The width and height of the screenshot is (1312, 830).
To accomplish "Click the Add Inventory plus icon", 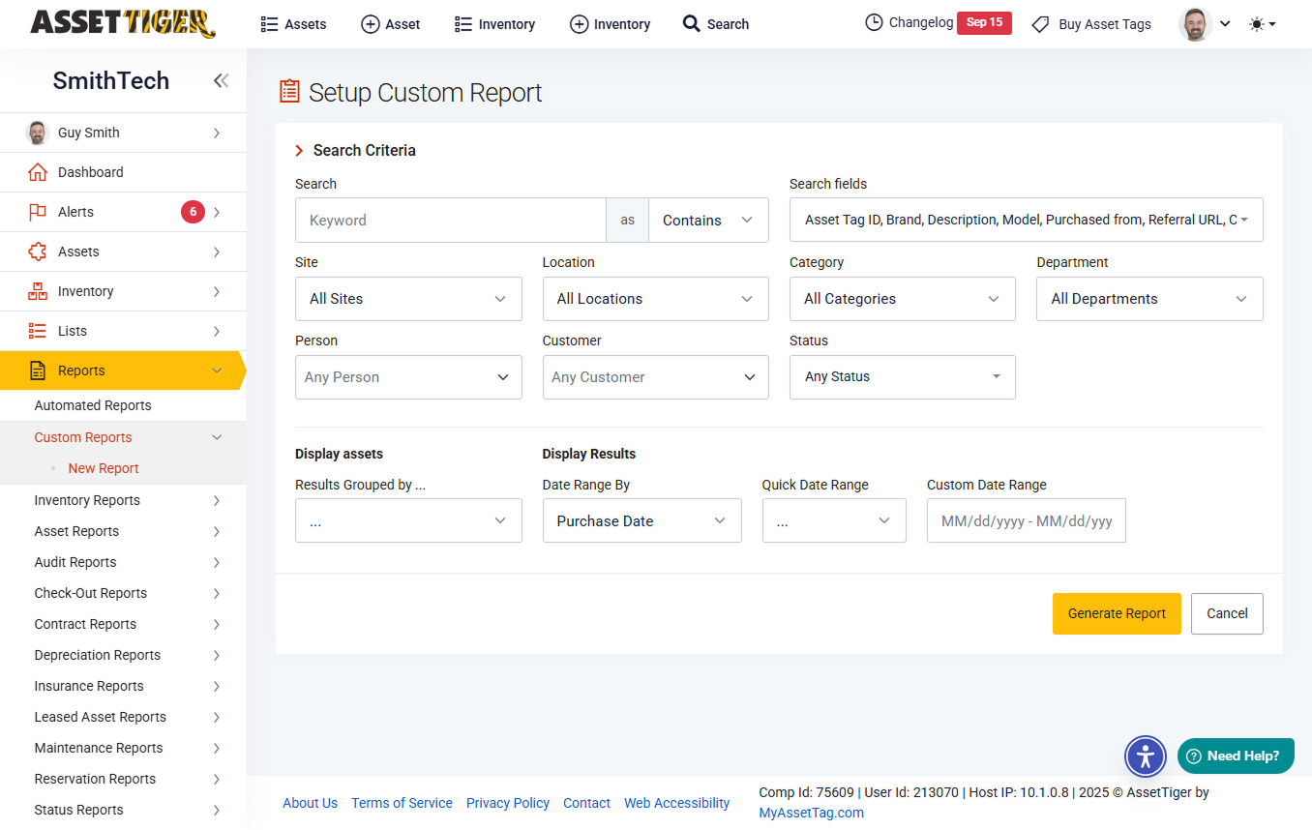I will tap(579, 23).
